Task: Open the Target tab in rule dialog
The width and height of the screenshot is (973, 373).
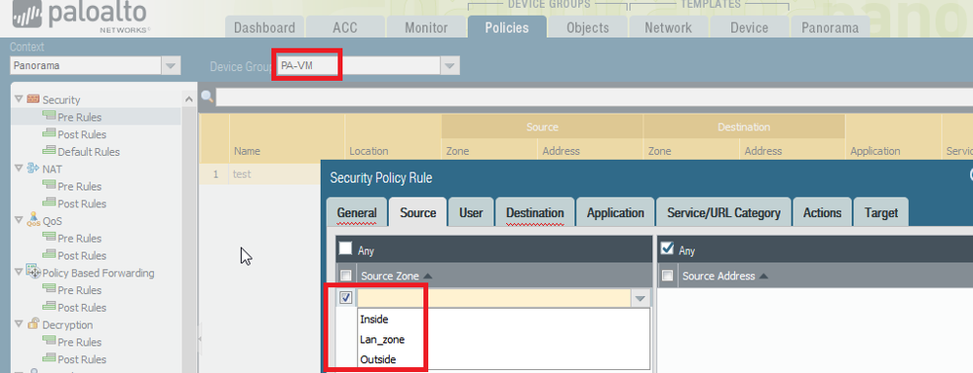Action: (x=881, y=213)
